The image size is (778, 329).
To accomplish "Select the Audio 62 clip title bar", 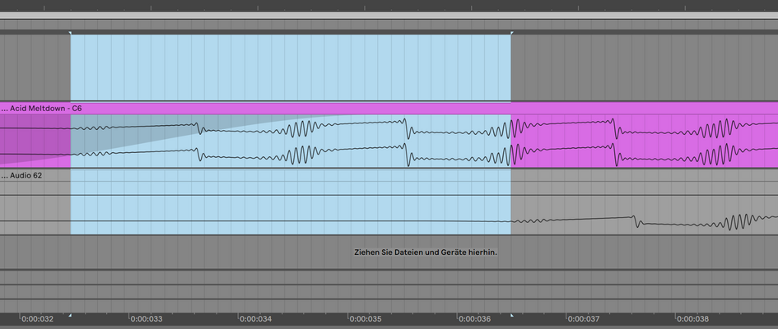I will pos(389,175).
